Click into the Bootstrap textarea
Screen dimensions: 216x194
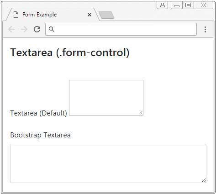tap(108, 163)
